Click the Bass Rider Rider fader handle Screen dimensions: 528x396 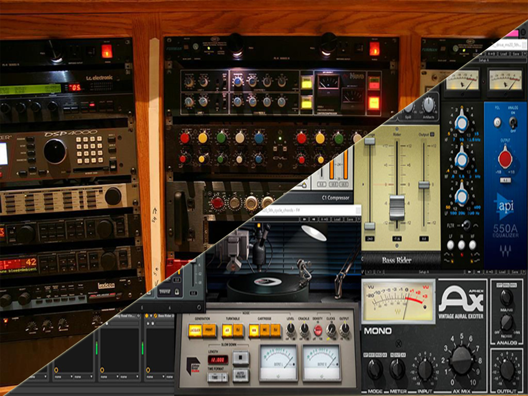click(x=397, y=207)
